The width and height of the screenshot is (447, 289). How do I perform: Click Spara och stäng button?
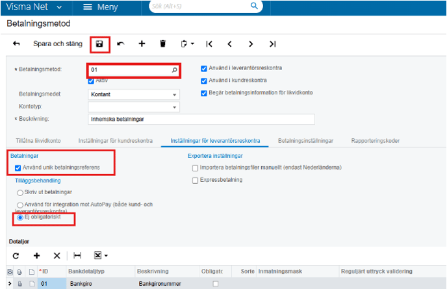click(x=58, y=44)
